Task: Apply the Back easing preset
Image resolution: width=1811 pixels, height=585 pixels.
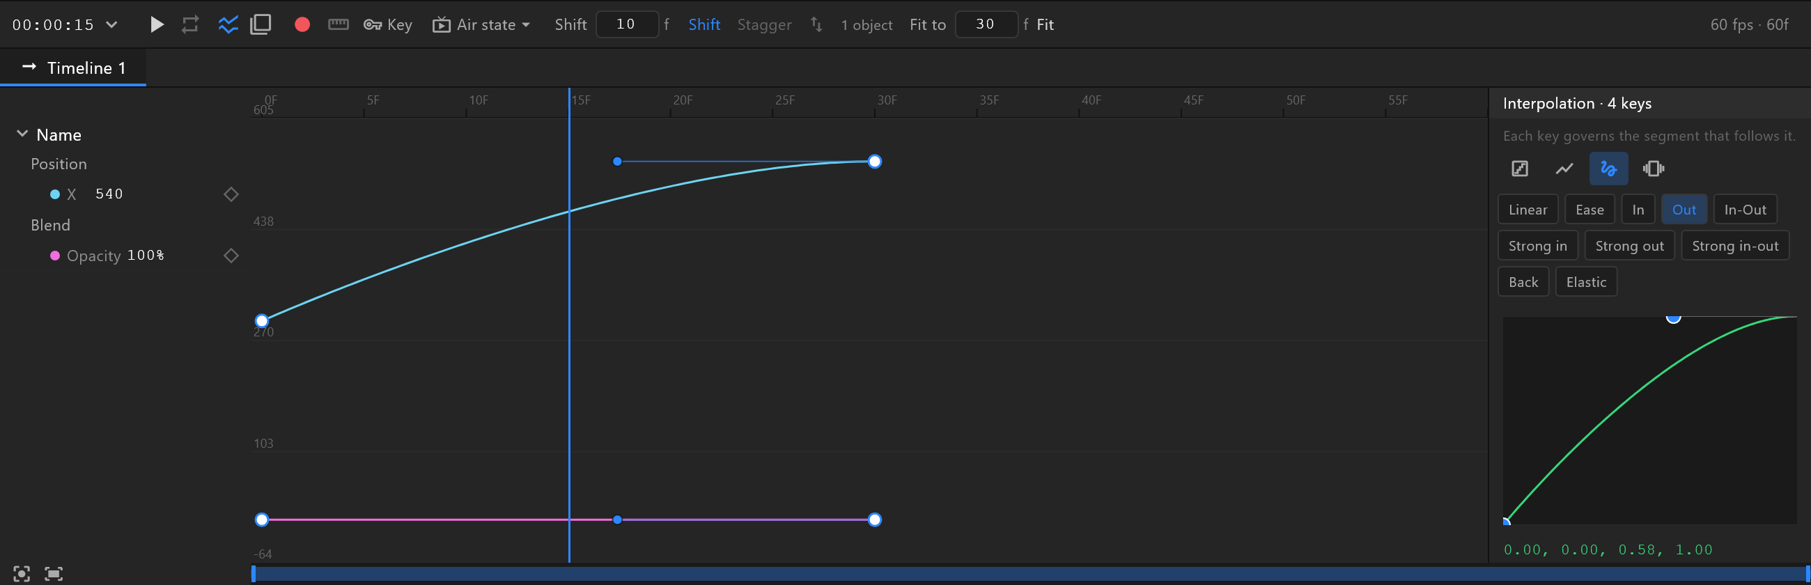Action: pyautogui.click(x=1523, y=282)
